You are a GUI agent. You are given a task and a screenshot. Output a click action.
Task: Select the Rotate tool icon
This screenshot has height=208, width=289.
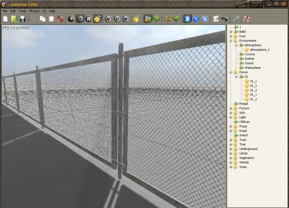click(80, 19)
